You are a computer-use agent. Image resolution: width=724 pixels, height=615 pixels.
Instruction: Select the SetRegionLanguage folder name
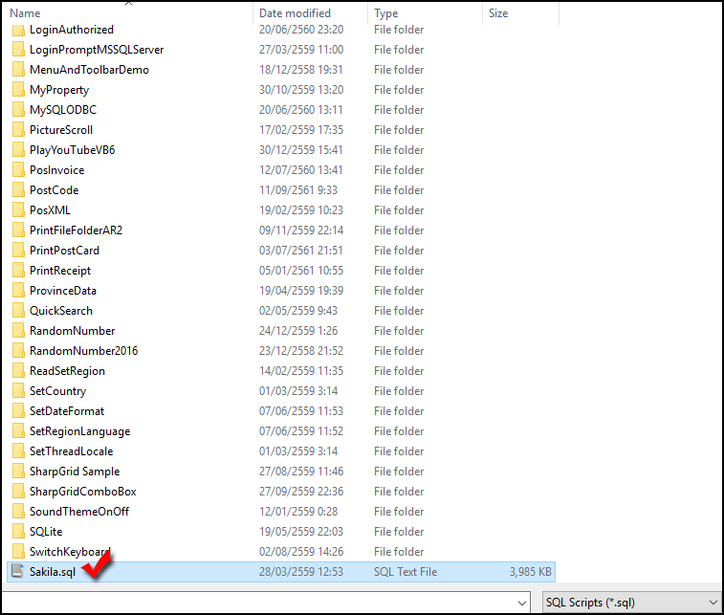pos(80,431)
